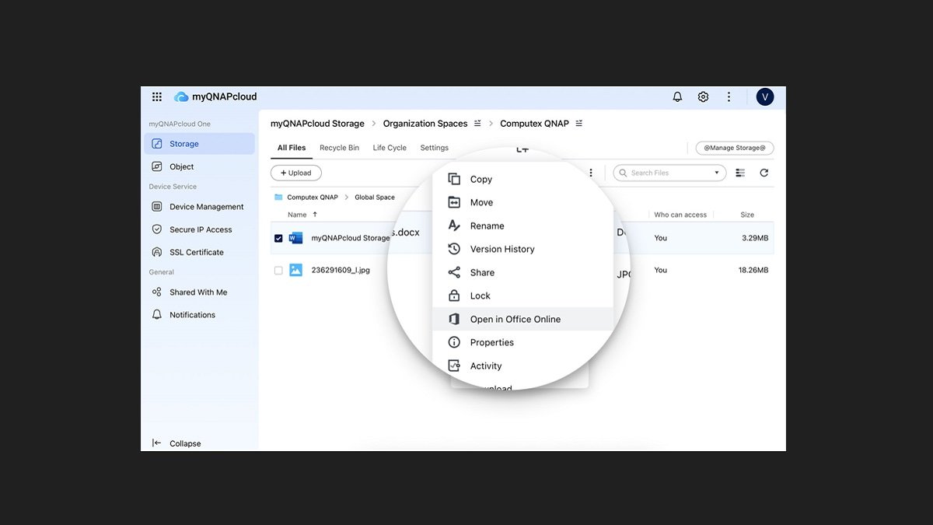This screenshot has width=933, height=525.
Task: Click the refresh icon
Action: (764, 173)
